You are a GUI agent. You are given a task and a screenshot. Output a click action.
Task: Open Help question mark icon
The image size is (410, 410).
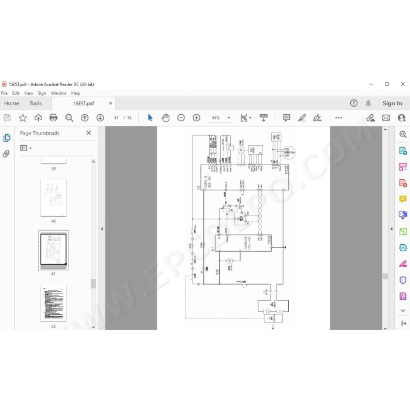pos(354,103)
